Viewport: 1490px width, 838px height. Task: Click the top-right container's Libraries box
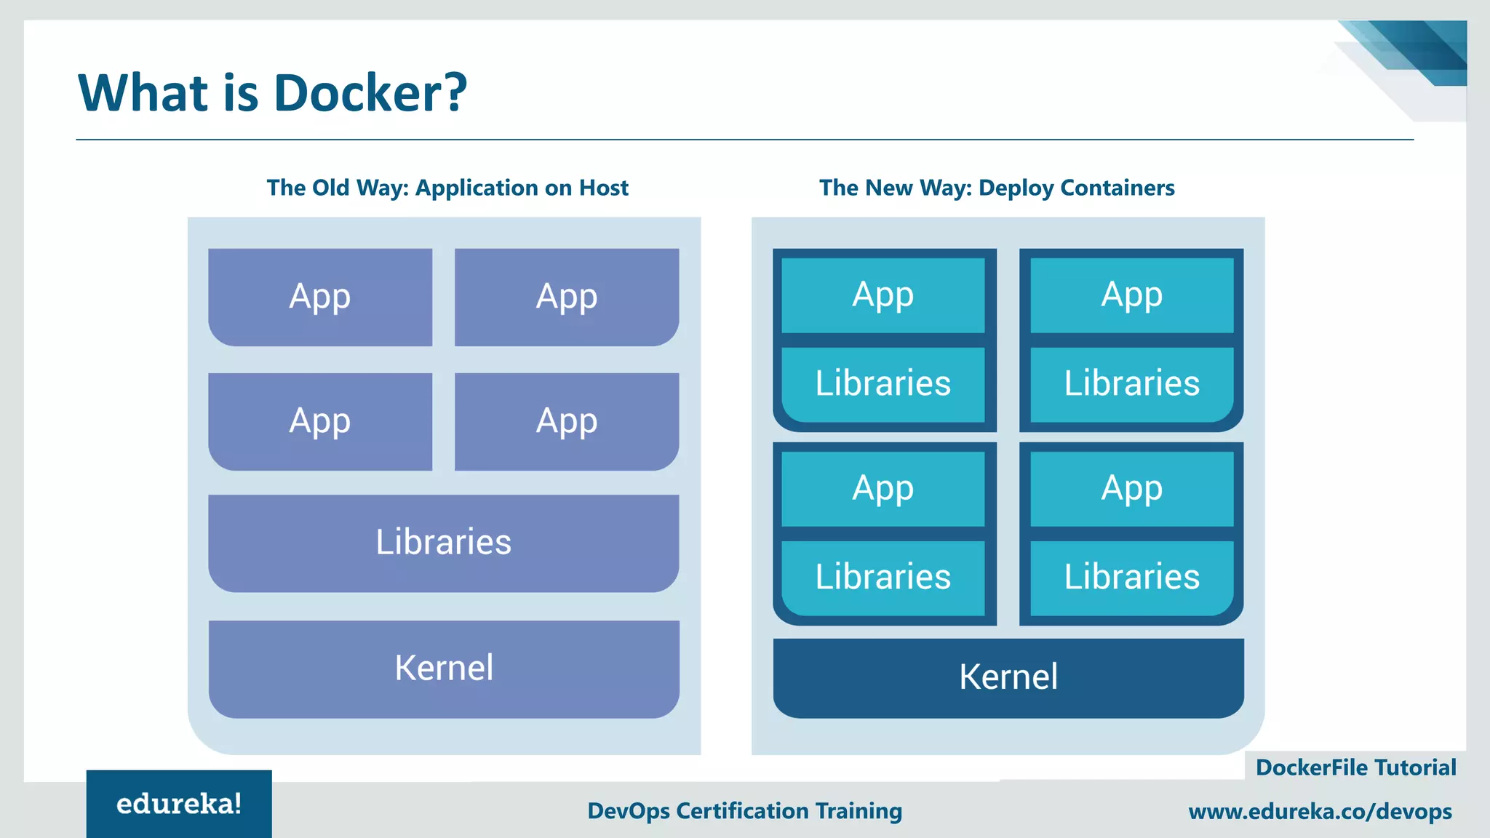[x=1132, y=384]
